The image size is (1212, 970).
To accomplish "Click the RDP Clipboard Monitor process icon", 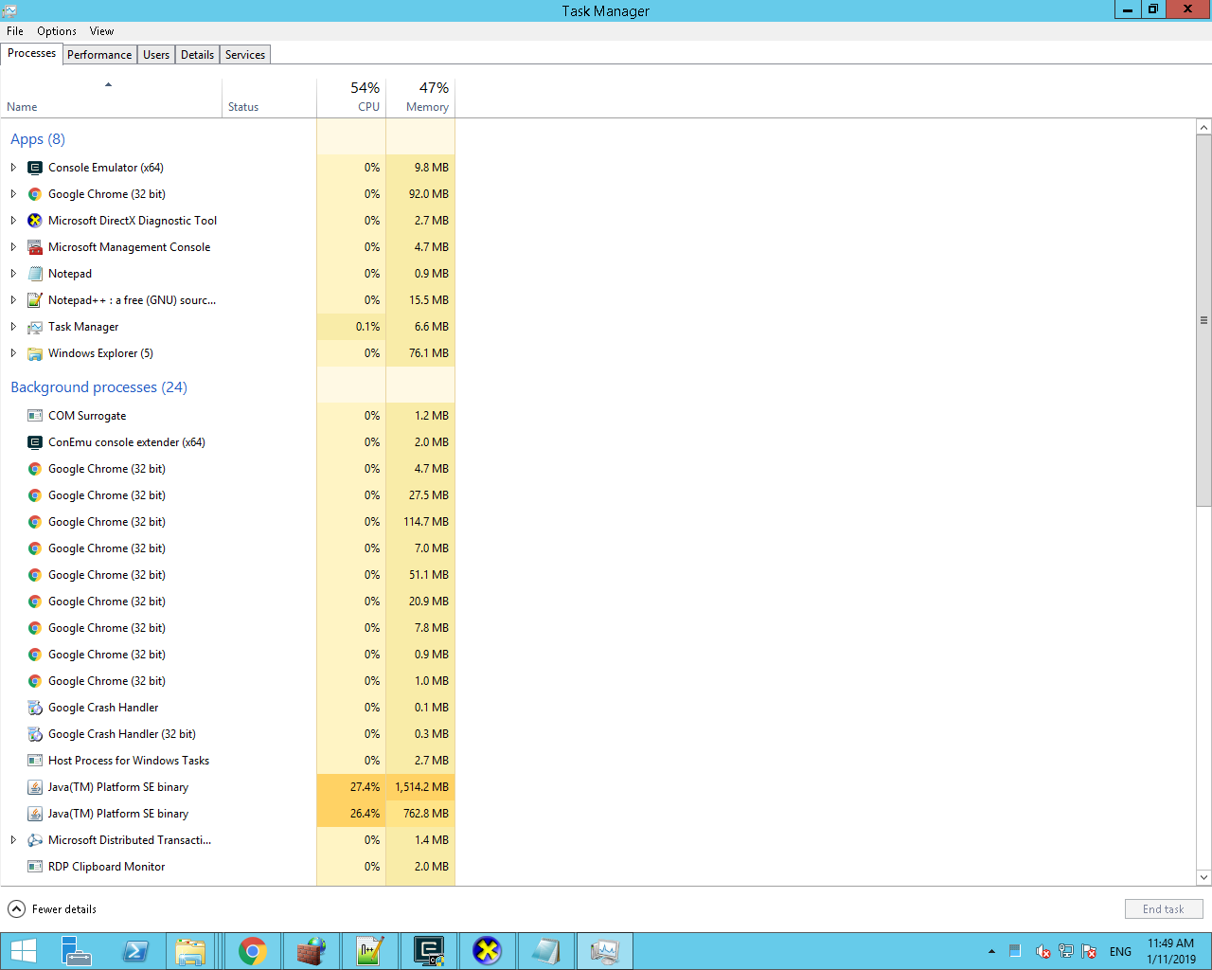I will 35,867.
